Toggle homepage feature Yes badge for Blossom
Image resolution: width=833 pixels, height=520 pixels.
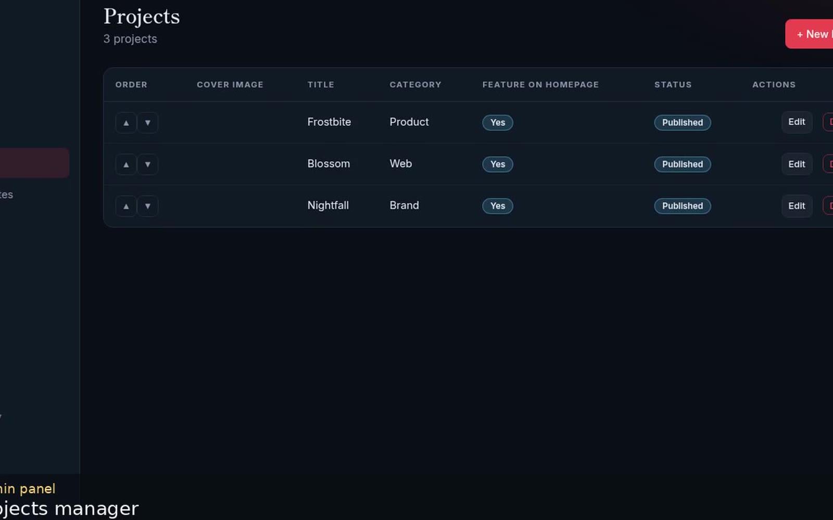click(x=498, y=164)
